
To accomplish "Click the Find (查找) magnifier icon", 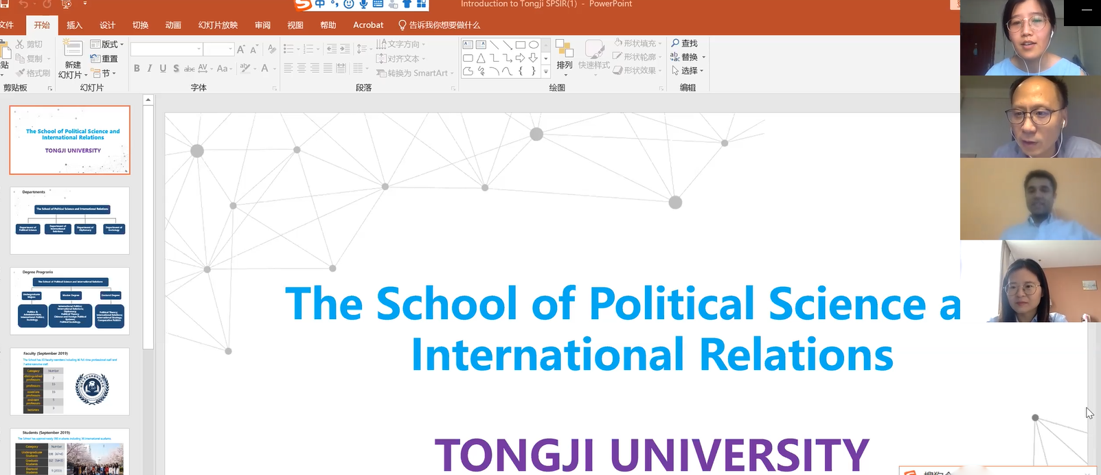I will (x=675, y=43).
